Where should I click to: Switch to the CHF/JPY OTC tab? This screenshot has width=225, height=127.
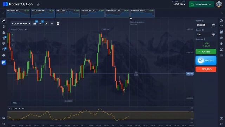(18, 13)
